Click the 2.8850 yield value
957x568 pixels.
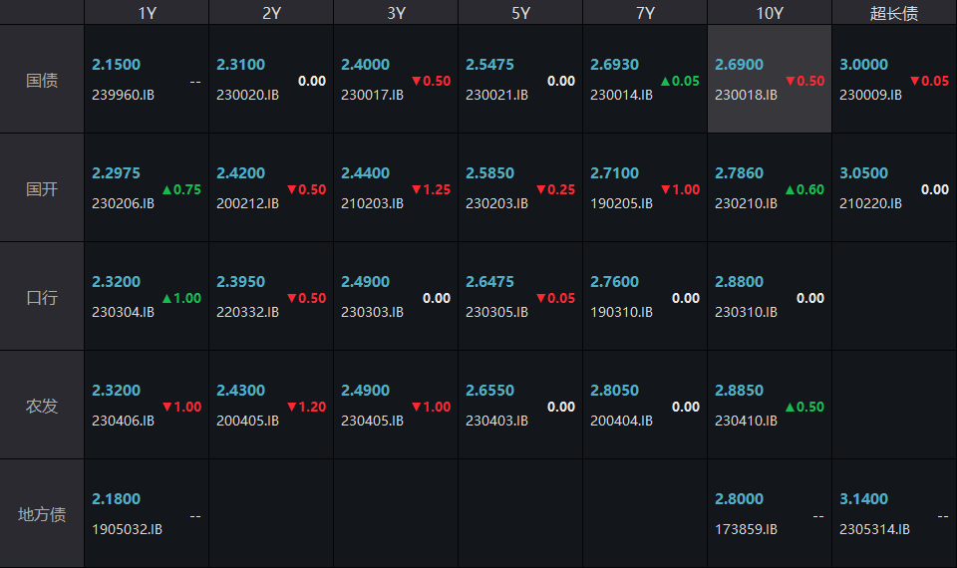pyautogui.click(x=739, y=391)
